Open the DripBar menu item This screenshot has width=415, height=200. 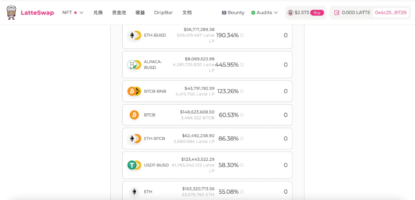click(163, 13)
